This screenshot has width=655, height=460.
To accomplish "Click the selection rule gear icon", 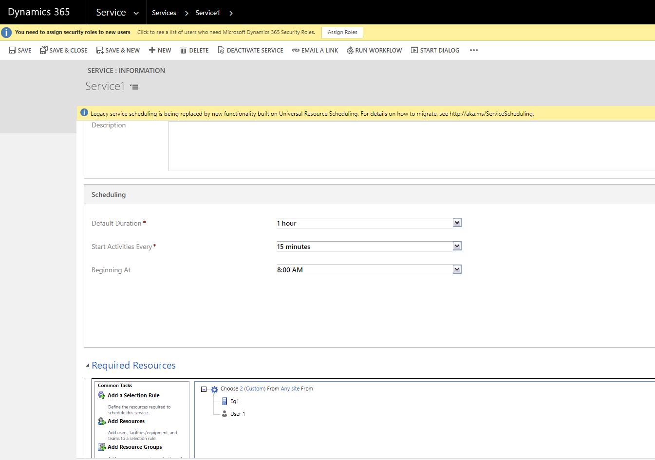I will coord(214,389).
